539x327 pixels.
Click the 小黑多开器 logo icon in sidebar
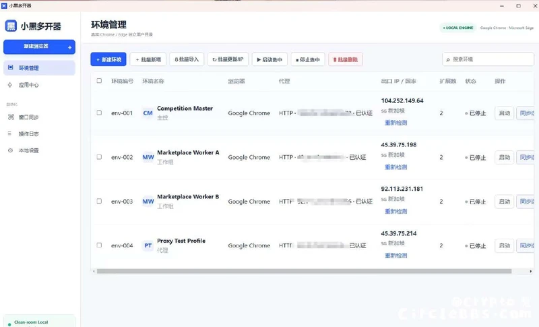tap(11, 26)
